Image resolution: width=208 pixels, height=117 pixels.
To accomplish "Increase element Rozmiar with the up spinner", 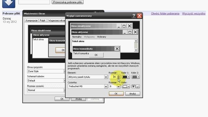I will [119, 76].
